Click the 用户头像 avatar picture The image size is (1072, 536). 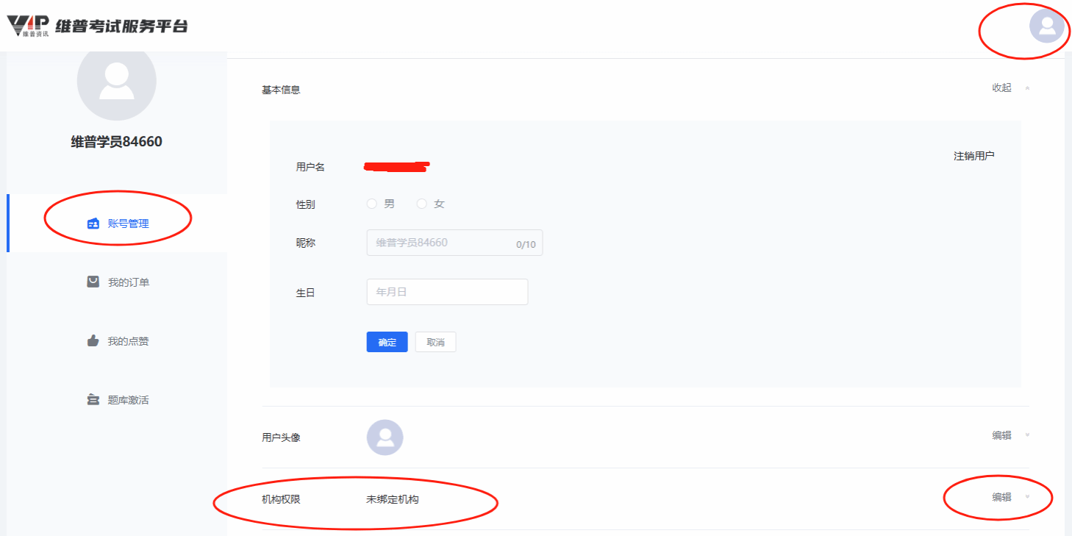click(x=385, y=437)
